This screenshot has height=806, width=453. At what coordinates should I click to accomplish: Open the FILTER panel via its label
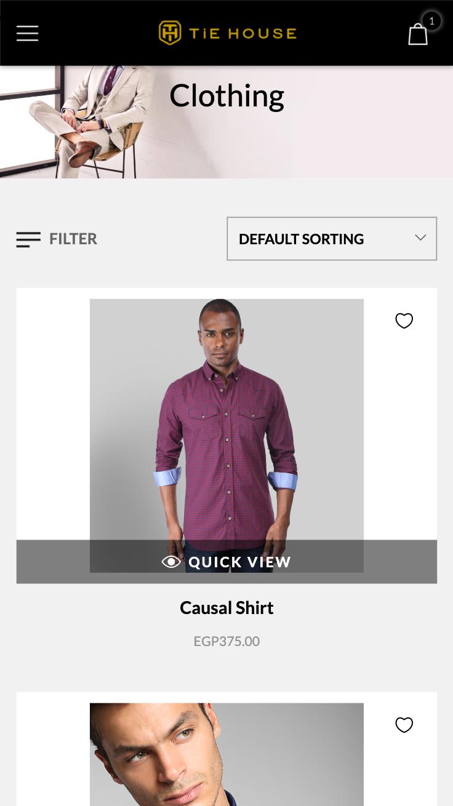pos(73,239)
